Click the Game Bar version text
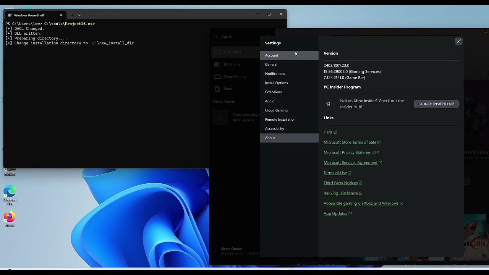Viewport: 489px width, 275px height. pos(344,78)
